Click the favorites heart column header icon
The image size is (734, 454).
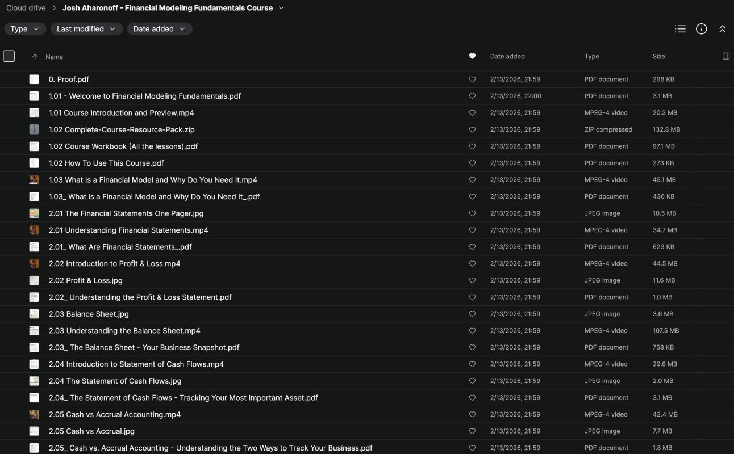click(x=472, y=56)
